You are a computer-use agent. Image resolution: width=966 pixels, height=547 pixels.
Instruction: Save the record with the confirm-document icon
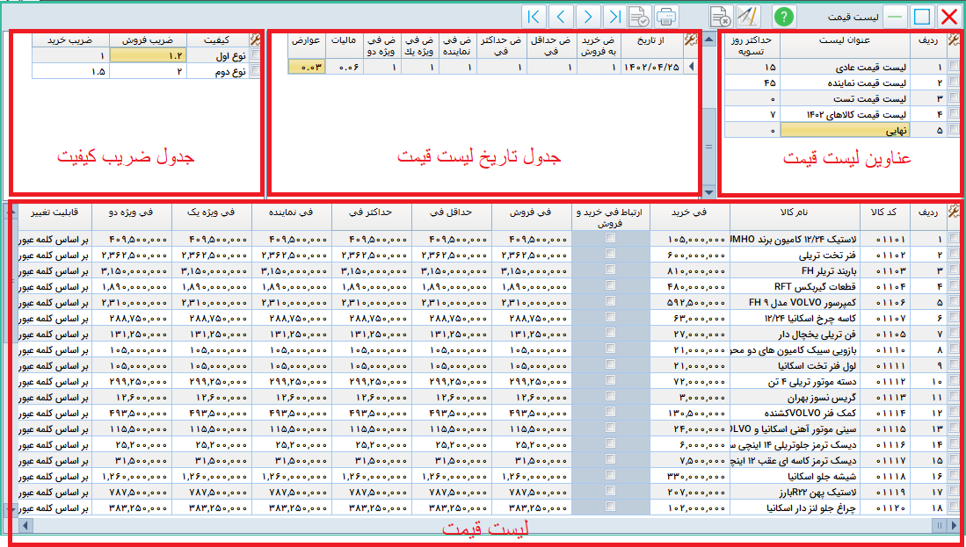tap(639, 14)
